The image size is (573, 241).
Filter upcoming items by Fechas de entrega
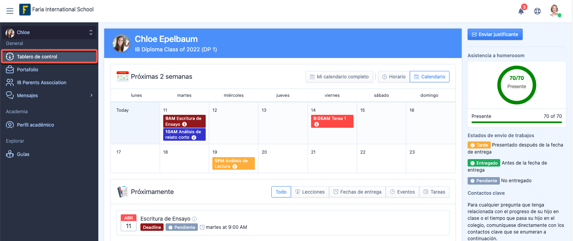(x=357, y=192)
